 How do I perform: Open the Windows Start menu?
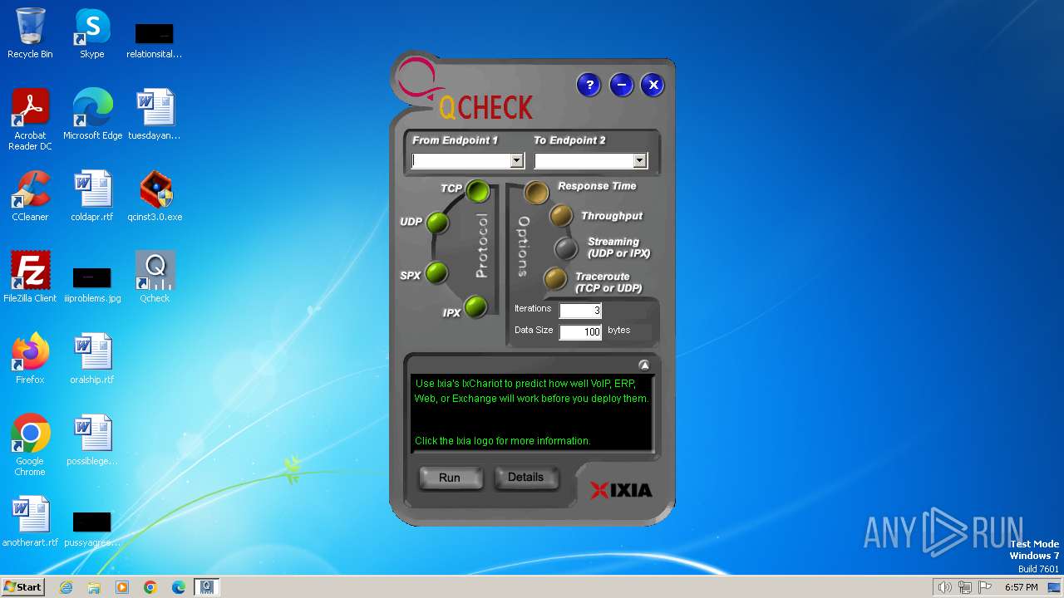pos(22,587)
